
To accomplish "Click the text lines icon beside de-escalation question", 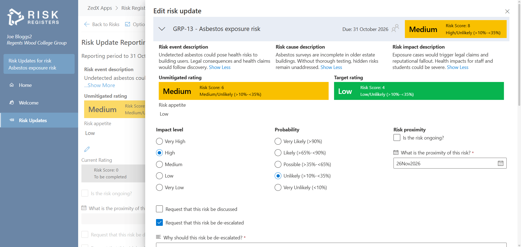I will point(158,237).
